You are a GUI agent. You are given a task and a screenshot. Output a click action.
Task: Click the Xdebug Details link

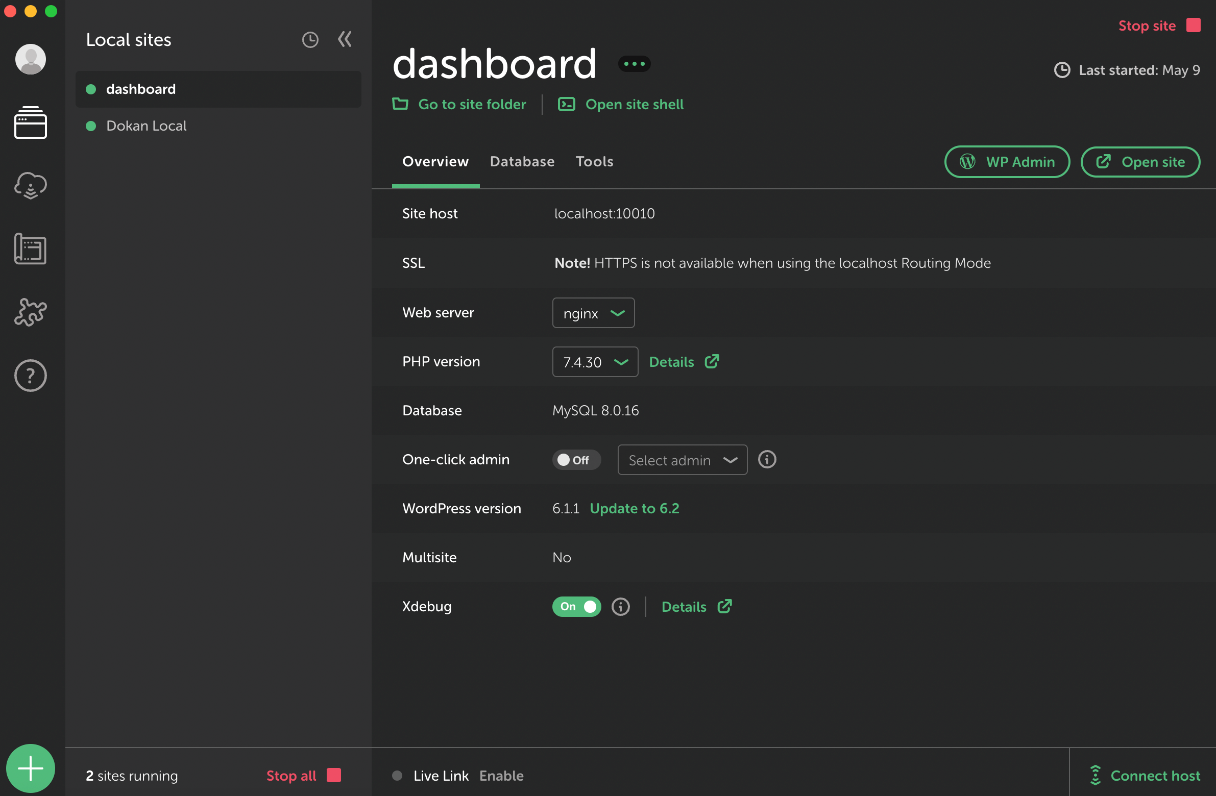point(684,607)
